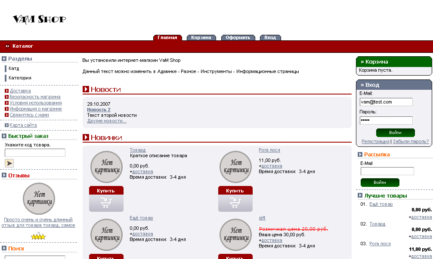Click the arrow icon beside Лучшие товары
This screenshot has width=433, height=259.
pyautogui.click(x=360, y=195)
